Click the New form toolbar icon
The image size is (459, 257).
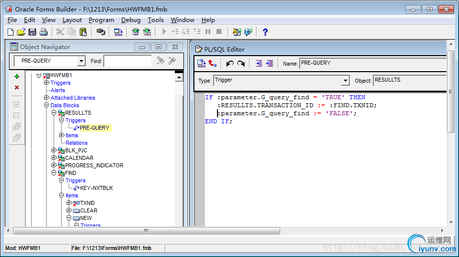point(11,32)
